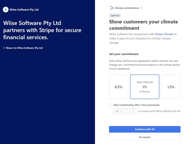Select the most popular 1% of revenue option

point(145,87)
